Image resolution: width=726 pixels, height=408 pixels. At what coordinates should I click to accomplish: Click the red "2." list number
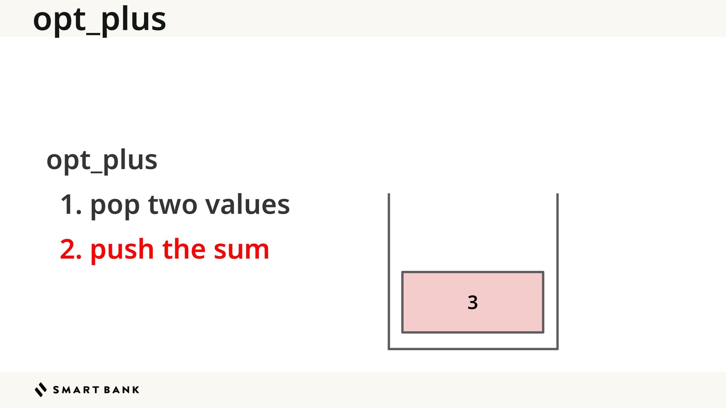pos(71,250)
